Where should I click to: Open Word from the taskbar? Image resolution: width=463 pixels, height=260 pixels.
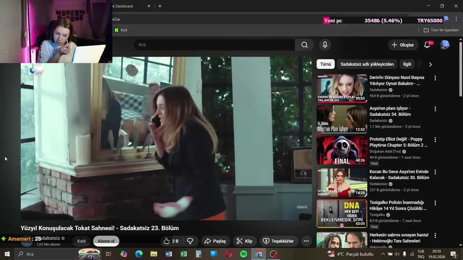coord(169,254)
